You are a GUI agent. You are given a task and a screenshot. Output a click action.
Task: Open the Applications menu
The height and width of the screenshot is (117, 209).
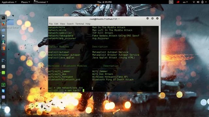click(9, 2)
